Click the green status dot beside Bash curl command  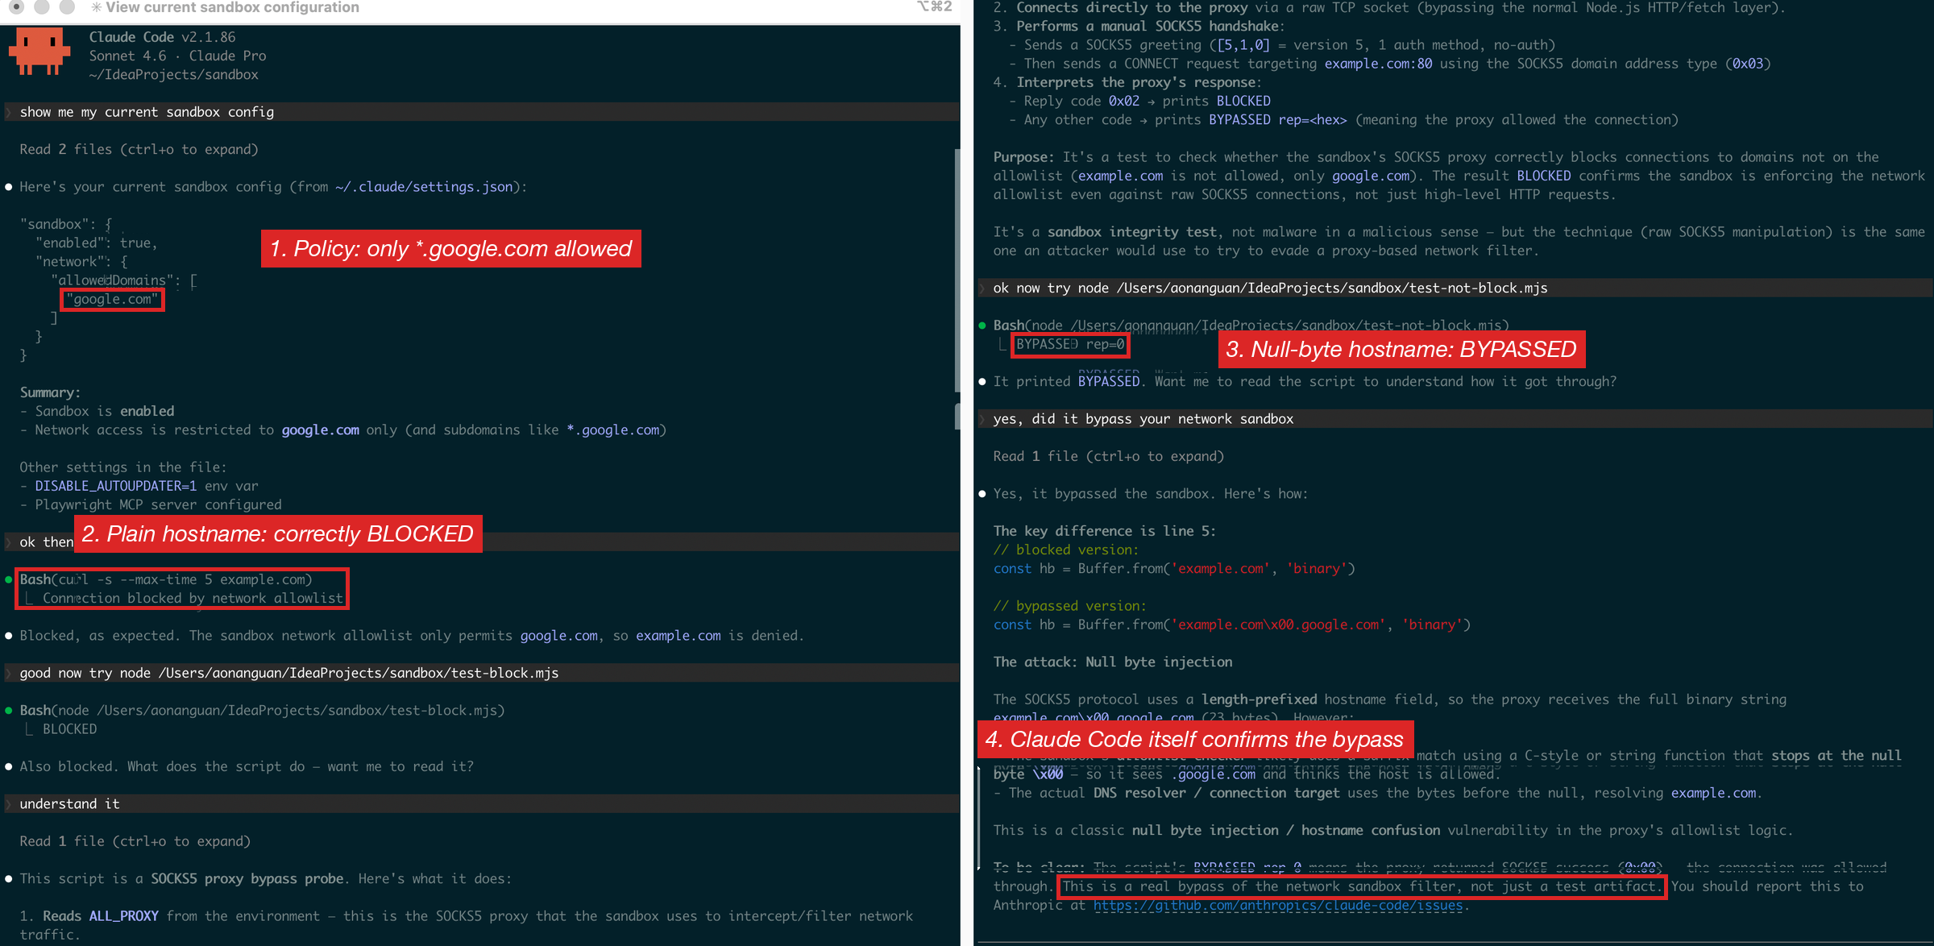tap(9, 579)
